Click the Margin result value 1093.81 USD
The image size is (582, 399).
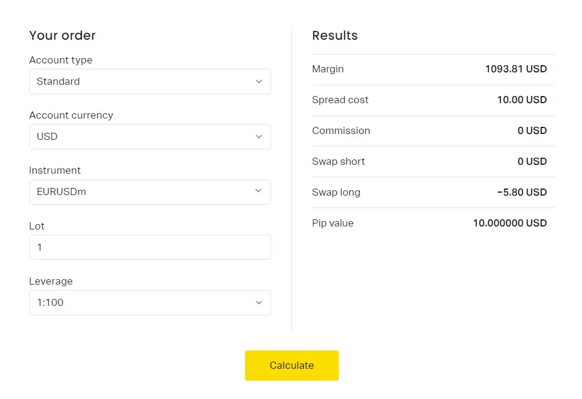click(x=516, y=69)
